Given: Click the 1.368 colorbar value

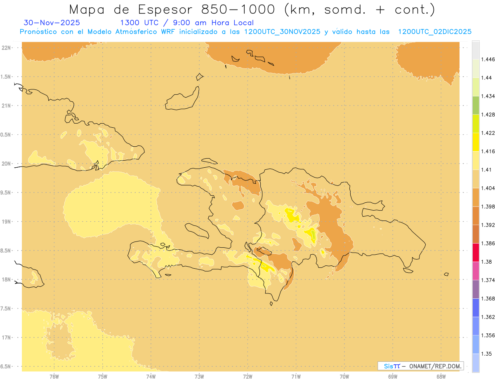Looking at the screenshot, I should click(x=488, y=298).
